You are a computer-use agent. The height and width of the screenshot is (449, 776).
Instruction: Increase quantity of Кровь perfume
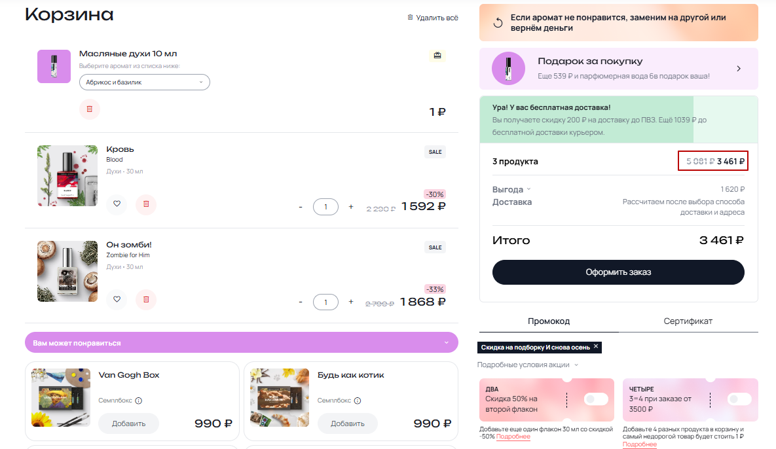click(351, 207)
